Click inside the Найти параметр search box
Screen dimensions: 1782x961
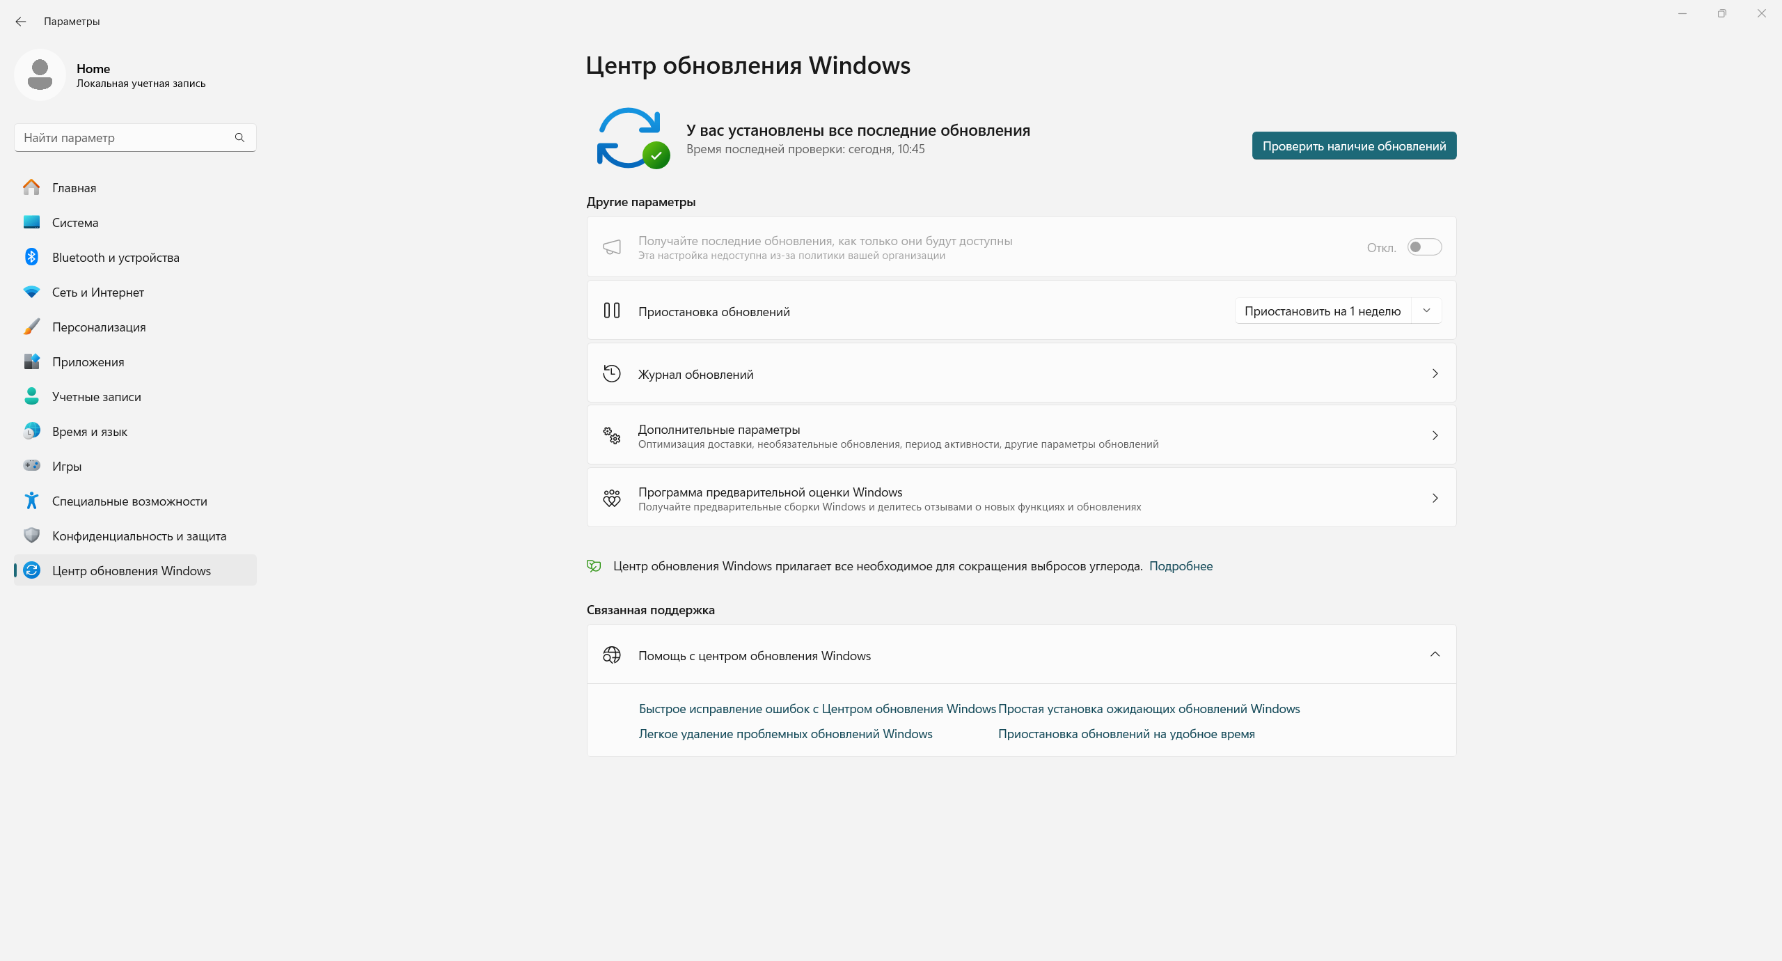pyautogui.click(x=125, y=137)
